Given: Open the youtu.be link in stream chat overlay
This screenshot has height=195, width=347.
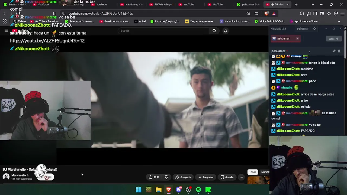Looking at the screenshot, I should 47,41.
